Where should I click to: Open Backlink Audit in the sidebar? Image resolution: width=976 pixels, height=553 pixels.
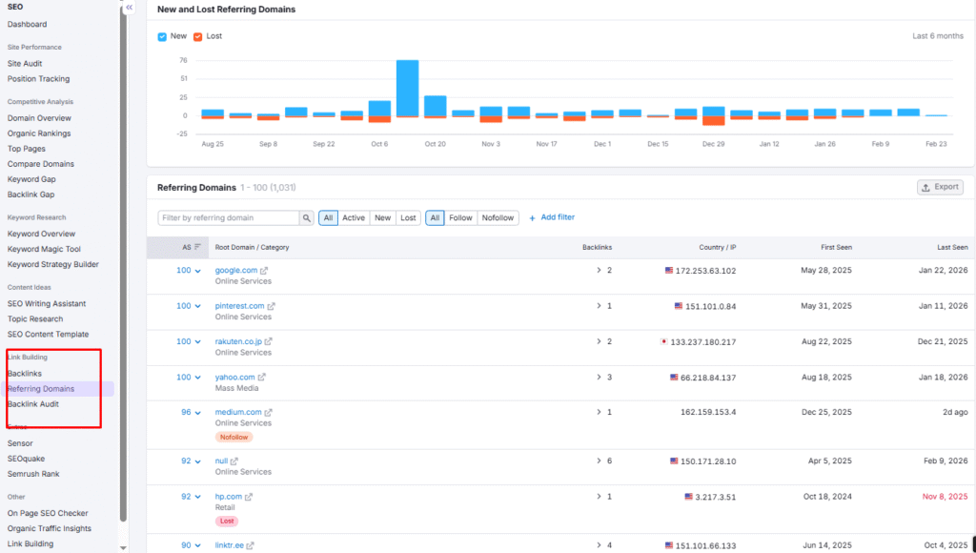[x=34, y=404]
